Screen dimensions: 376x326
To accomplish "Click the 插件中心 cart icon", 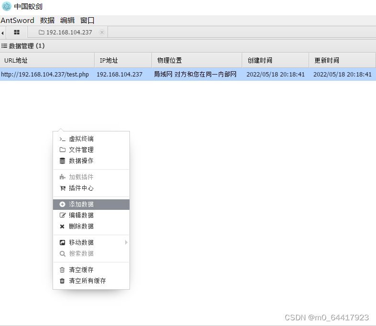I will 62,188.
